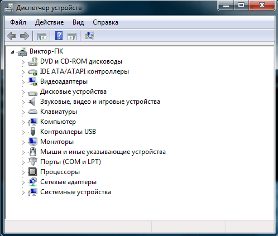
Task: Click the Back arrow toolbar icon
Action: coord(12,36)
